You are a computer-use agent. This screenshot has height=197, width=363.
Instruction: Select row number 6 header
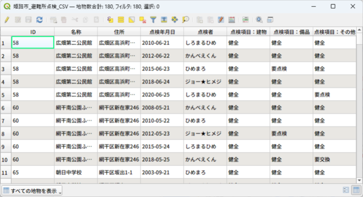pos(5,108)
